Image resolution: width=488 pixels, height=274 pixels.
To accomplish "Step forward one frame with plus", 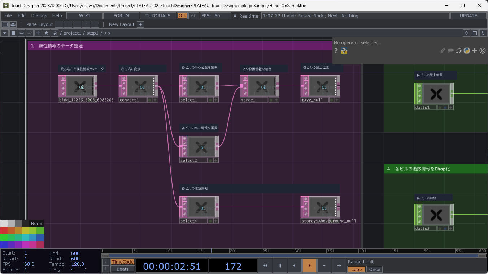I will [x=339, y=266].
